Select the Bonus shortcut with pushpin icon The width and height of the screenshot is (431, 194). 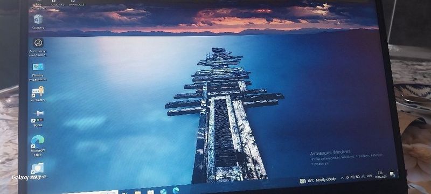tap(38, 118)
